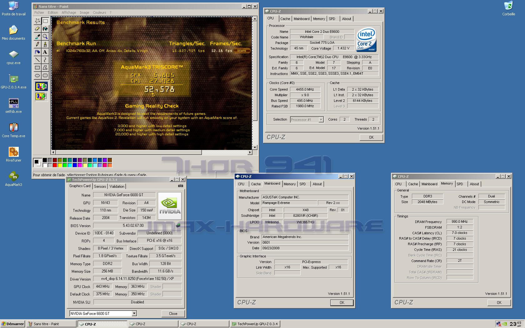Select the Ellipse shape tool
Image resolution: width=525 pixels, height=328 pixels.
[37, 75]
